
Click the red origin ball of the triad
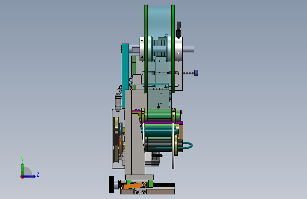[22, 177]
